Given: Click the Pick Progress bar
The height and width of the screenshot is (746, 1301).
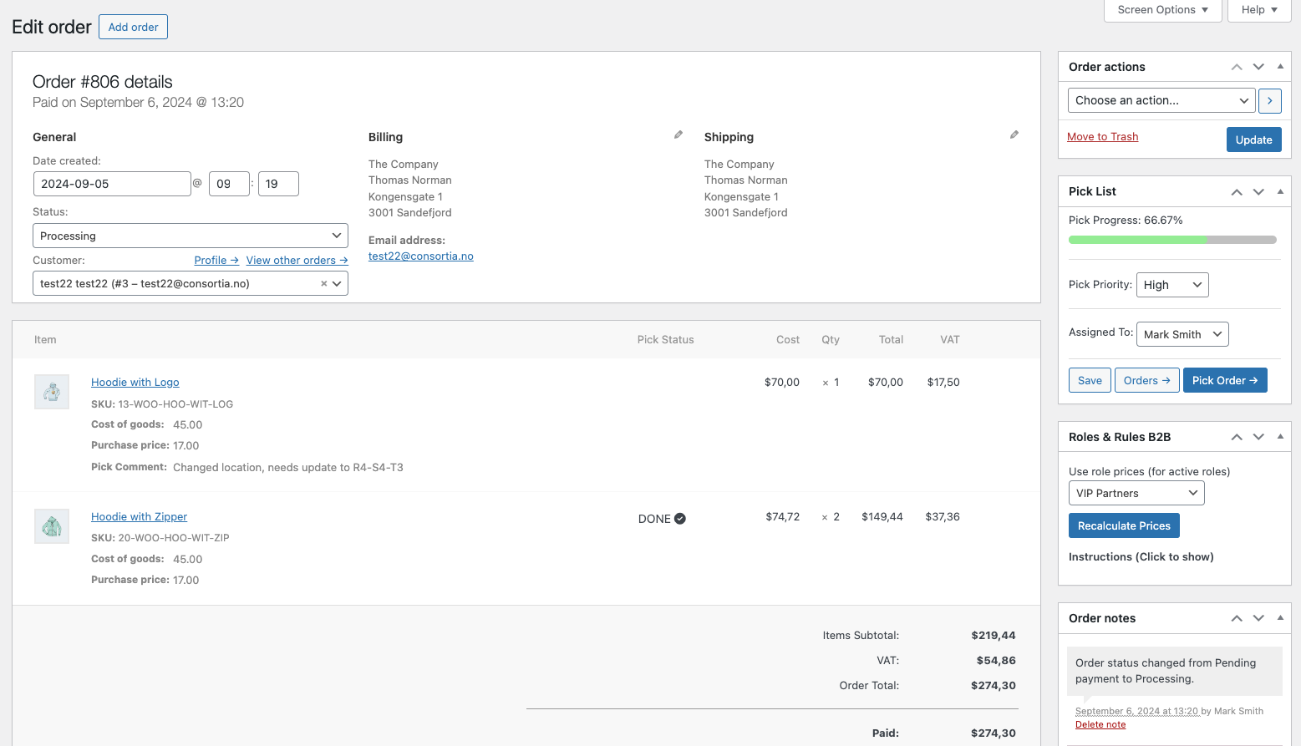Looking at the screenshot, I should [1172, 240].
